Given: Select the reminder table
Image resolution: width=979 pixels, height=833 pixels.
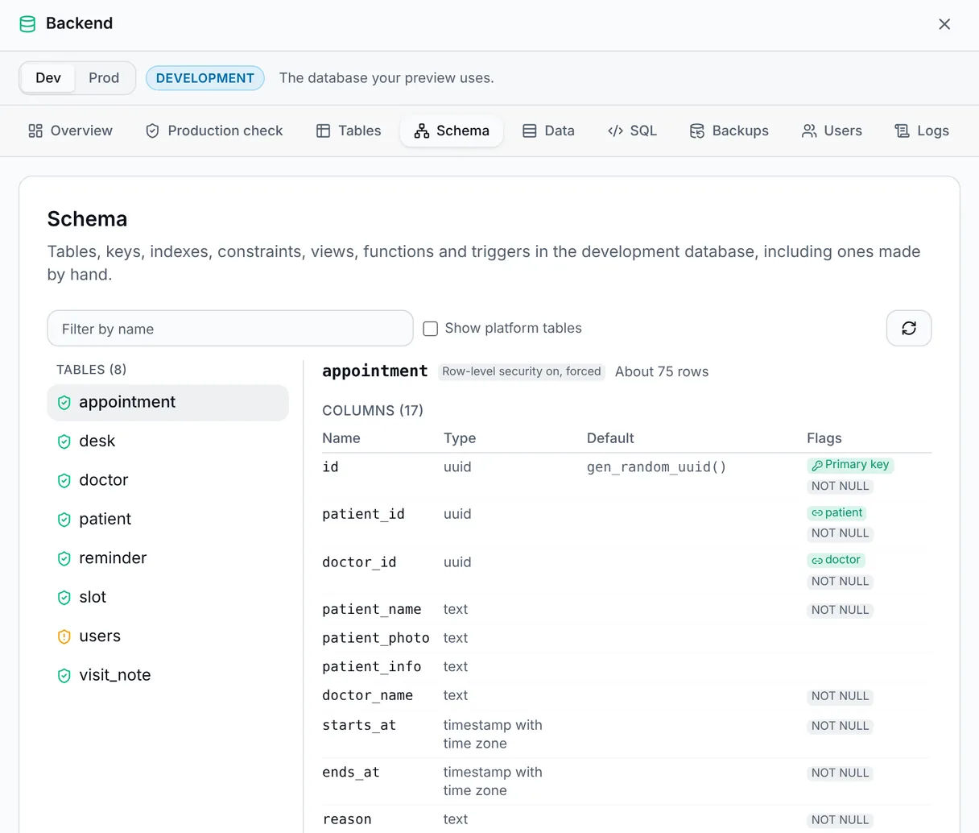Looking at the screenshot, I should (167, 558).
